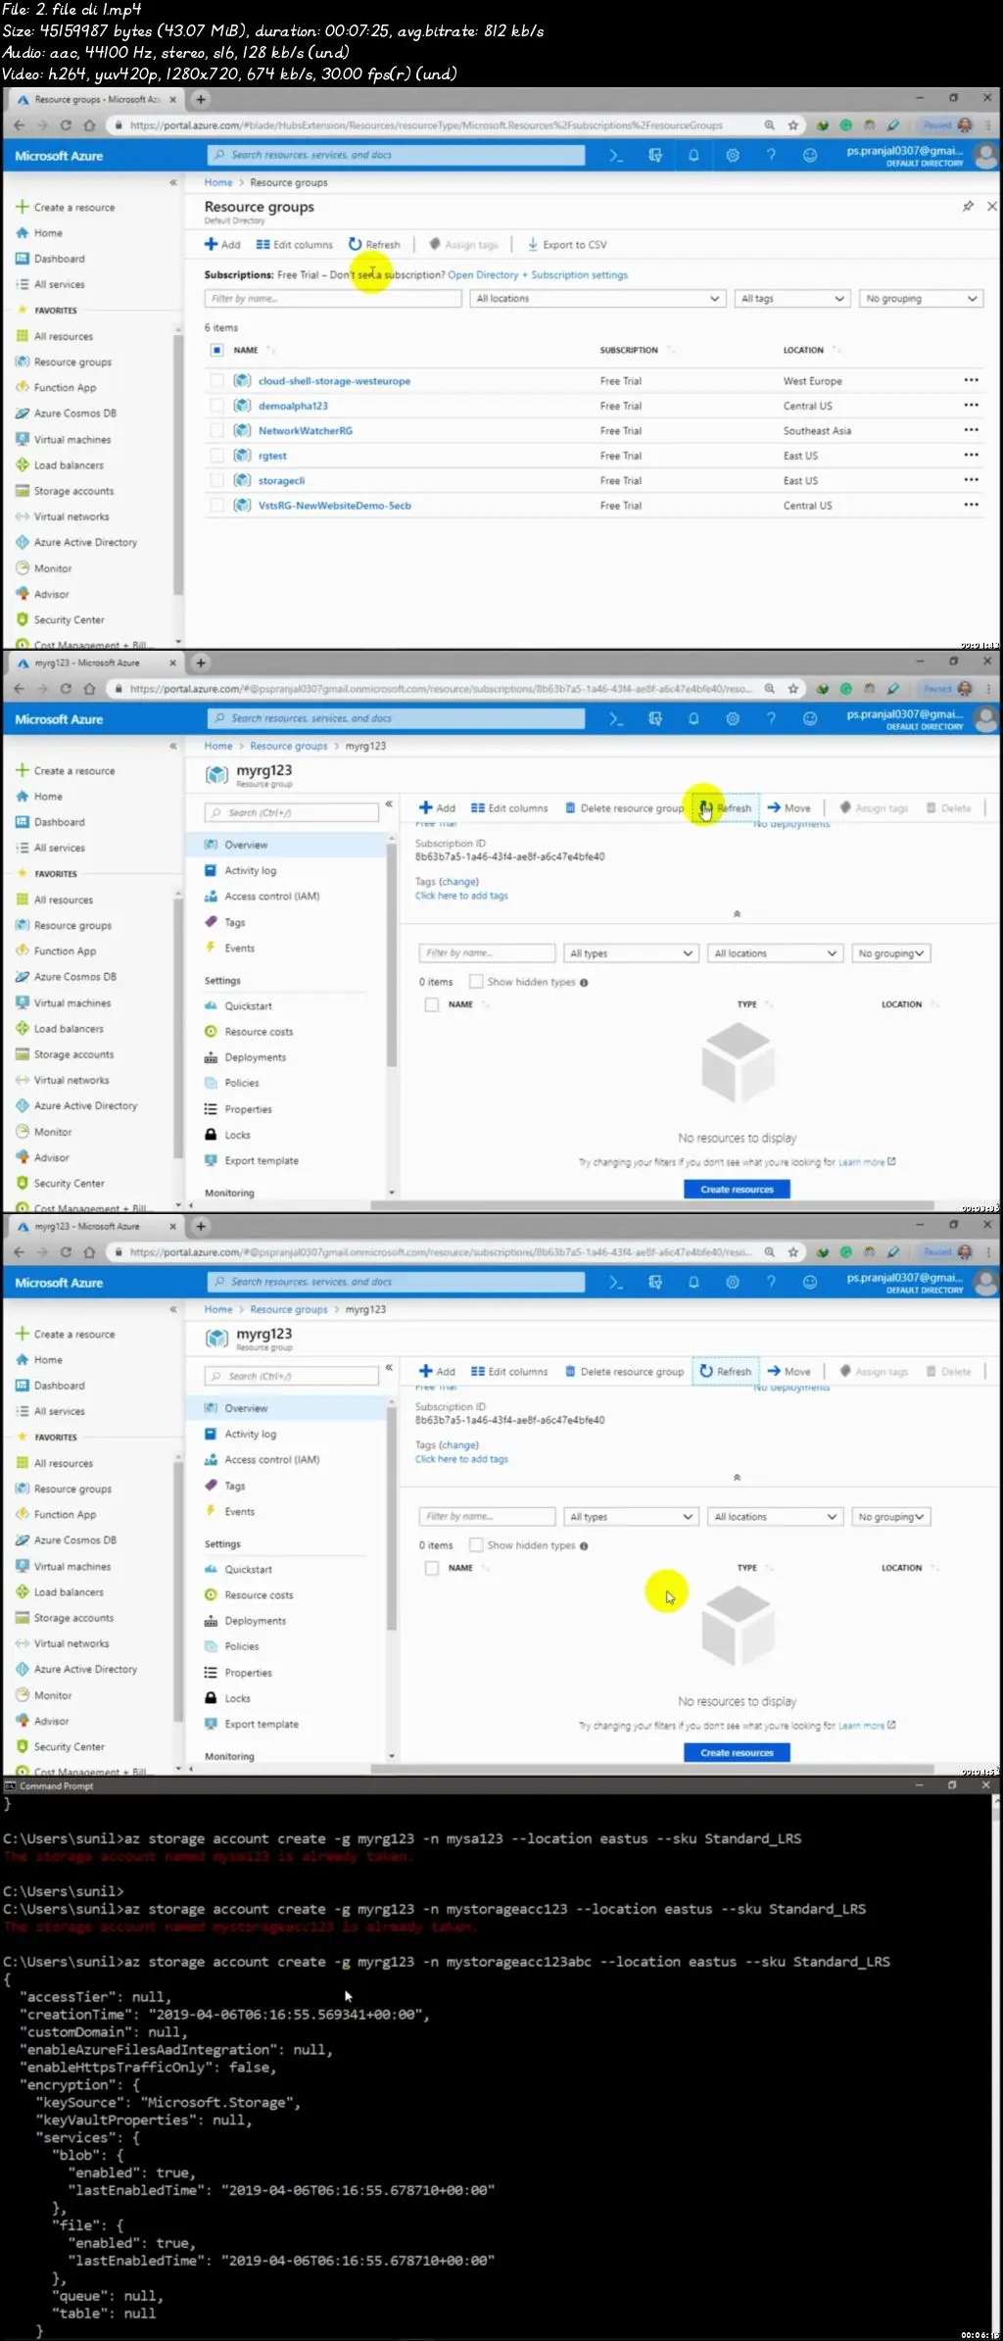This screenshot has width=1003, height=2341.
Task: Pin the Resource groups blade to dashboard
Action: (x=968, y=206)
